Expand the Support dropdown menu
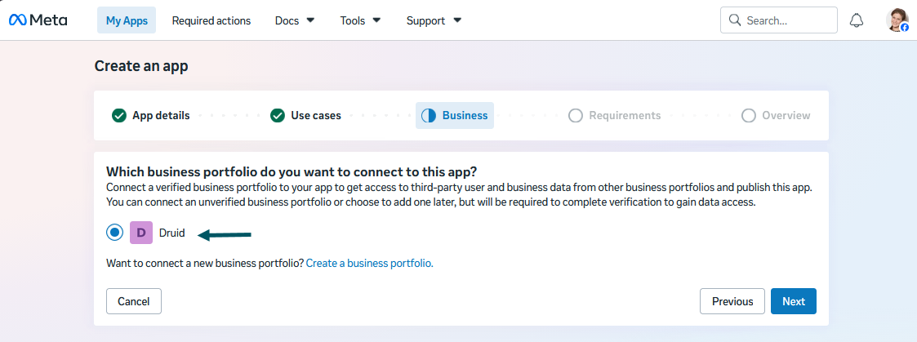 pyautogui.click(x=434, y=20)
